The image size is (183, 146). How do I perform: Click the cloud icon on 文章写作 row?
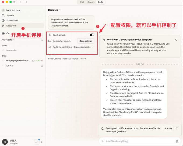(x=42, y=66)
